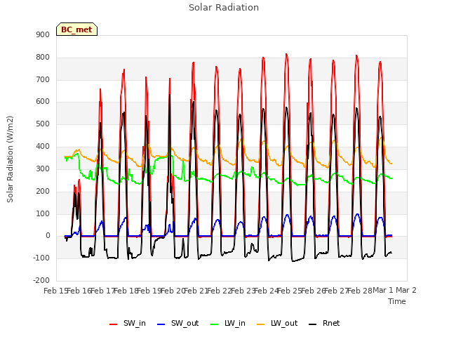This screenshot has width=449, height=337.
Task: Click the 500 y-axis tick label
Action: [43, 124]
